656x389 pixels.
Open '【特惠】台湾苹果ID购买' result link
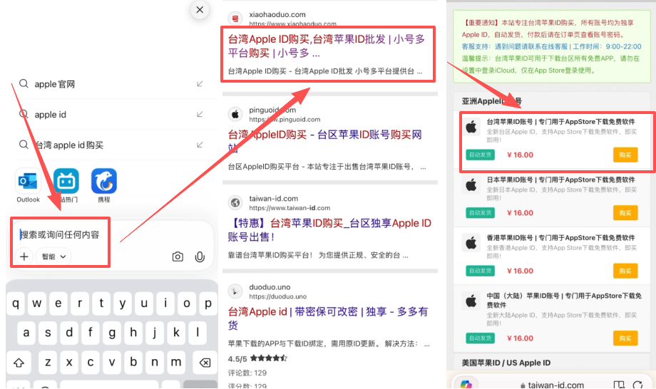(x=329, y=230)
